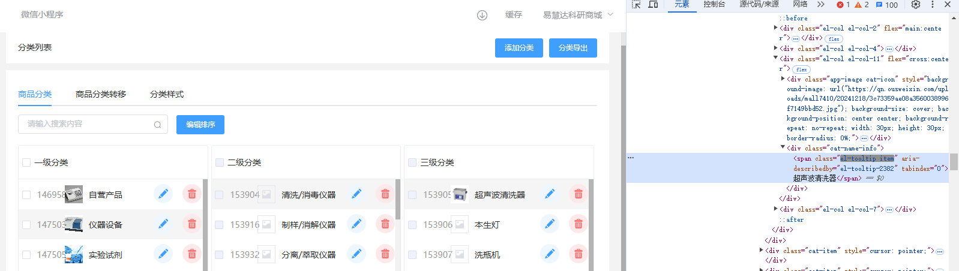Expand the el-col el-col-7 div node

pyautogui.click(x=775, y=209)
